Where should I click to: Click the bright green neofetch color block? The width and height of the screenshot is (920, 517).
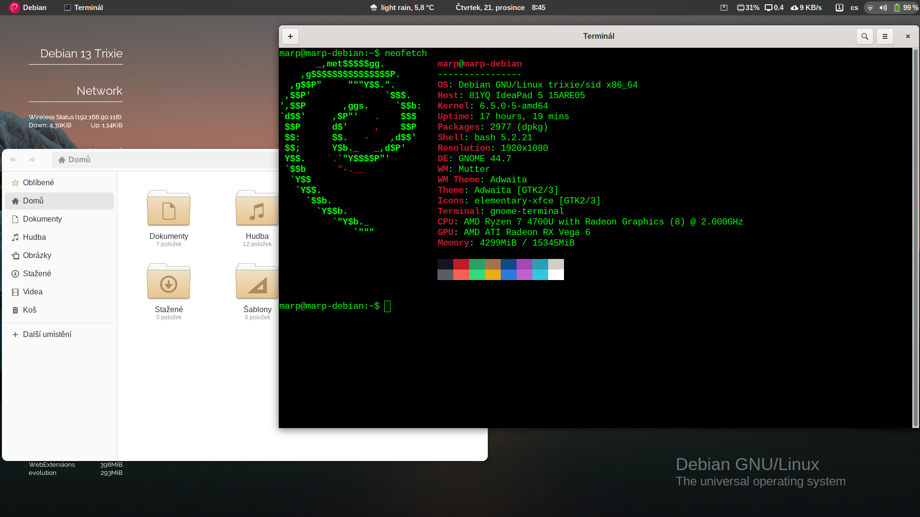tap(477, 275)
